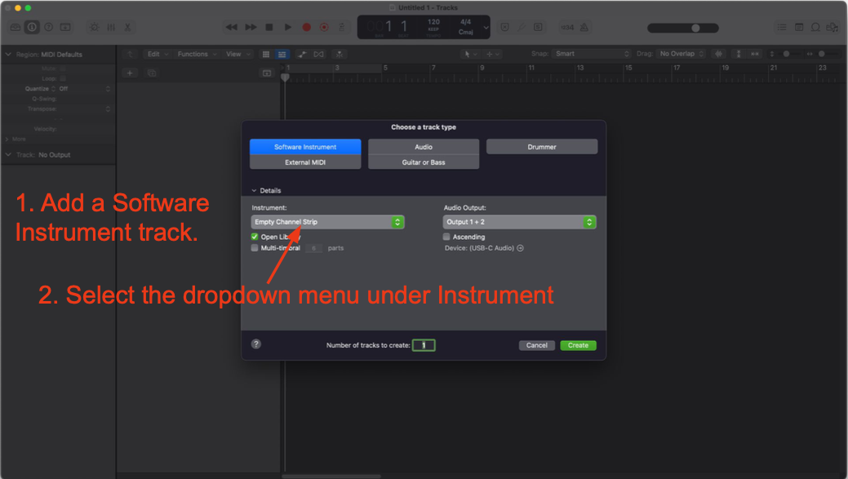Open the Tuner icon
Image resolution: width=848 pixels, height=479 pixels.
[x=522, y=27]
